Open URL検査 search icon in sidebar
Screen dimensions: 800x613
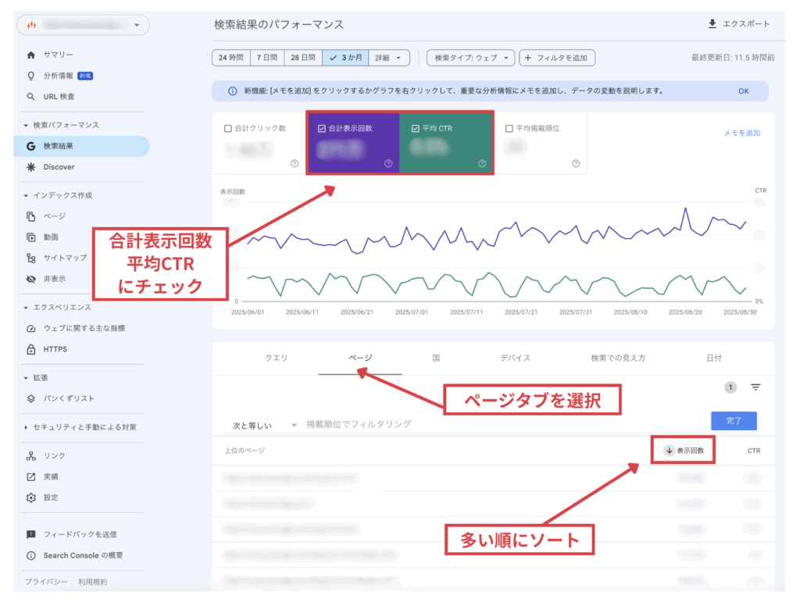pyautogui.click(x=31, y=97)
